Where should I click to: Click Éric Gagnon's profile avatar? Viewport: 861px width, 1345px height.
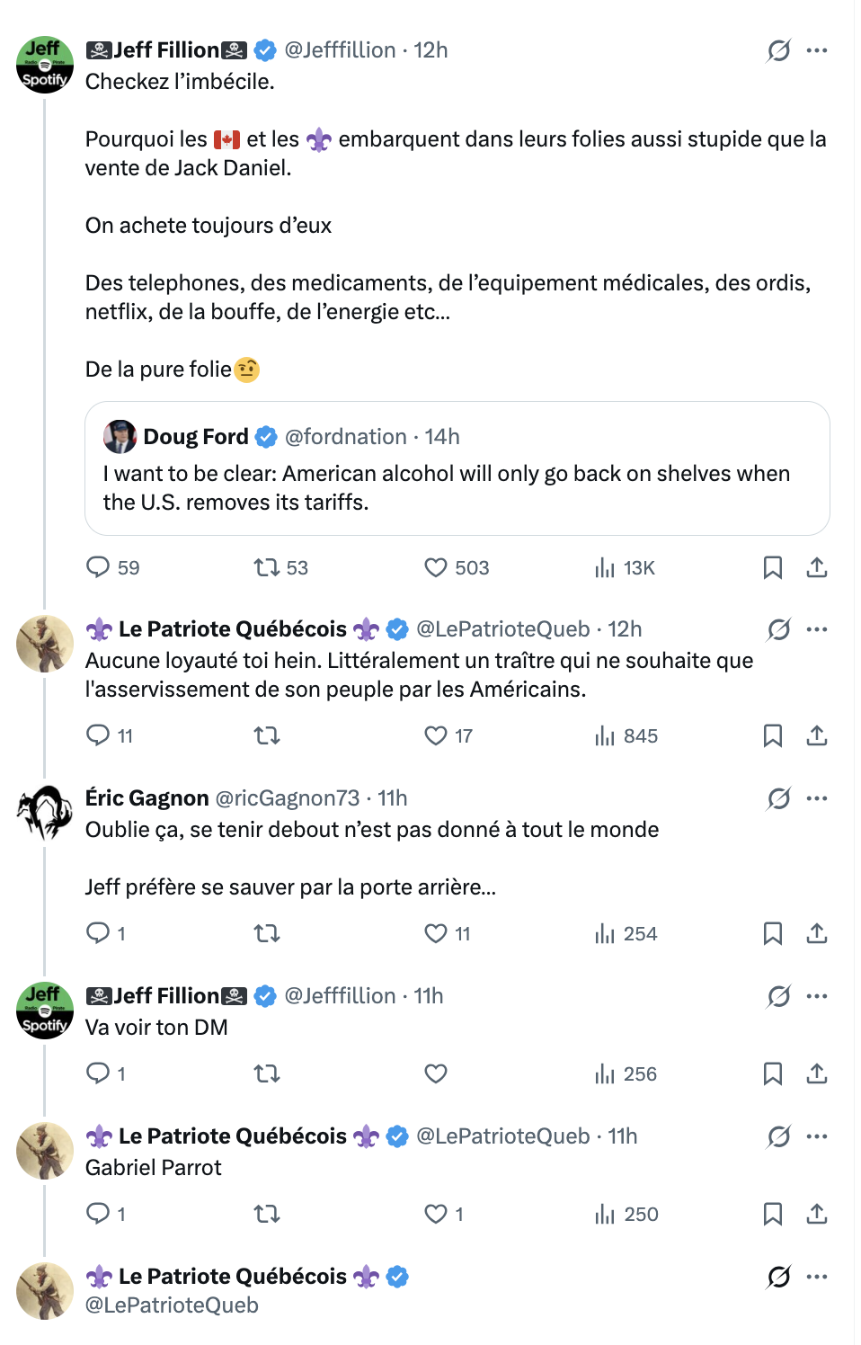coord(45,813)
